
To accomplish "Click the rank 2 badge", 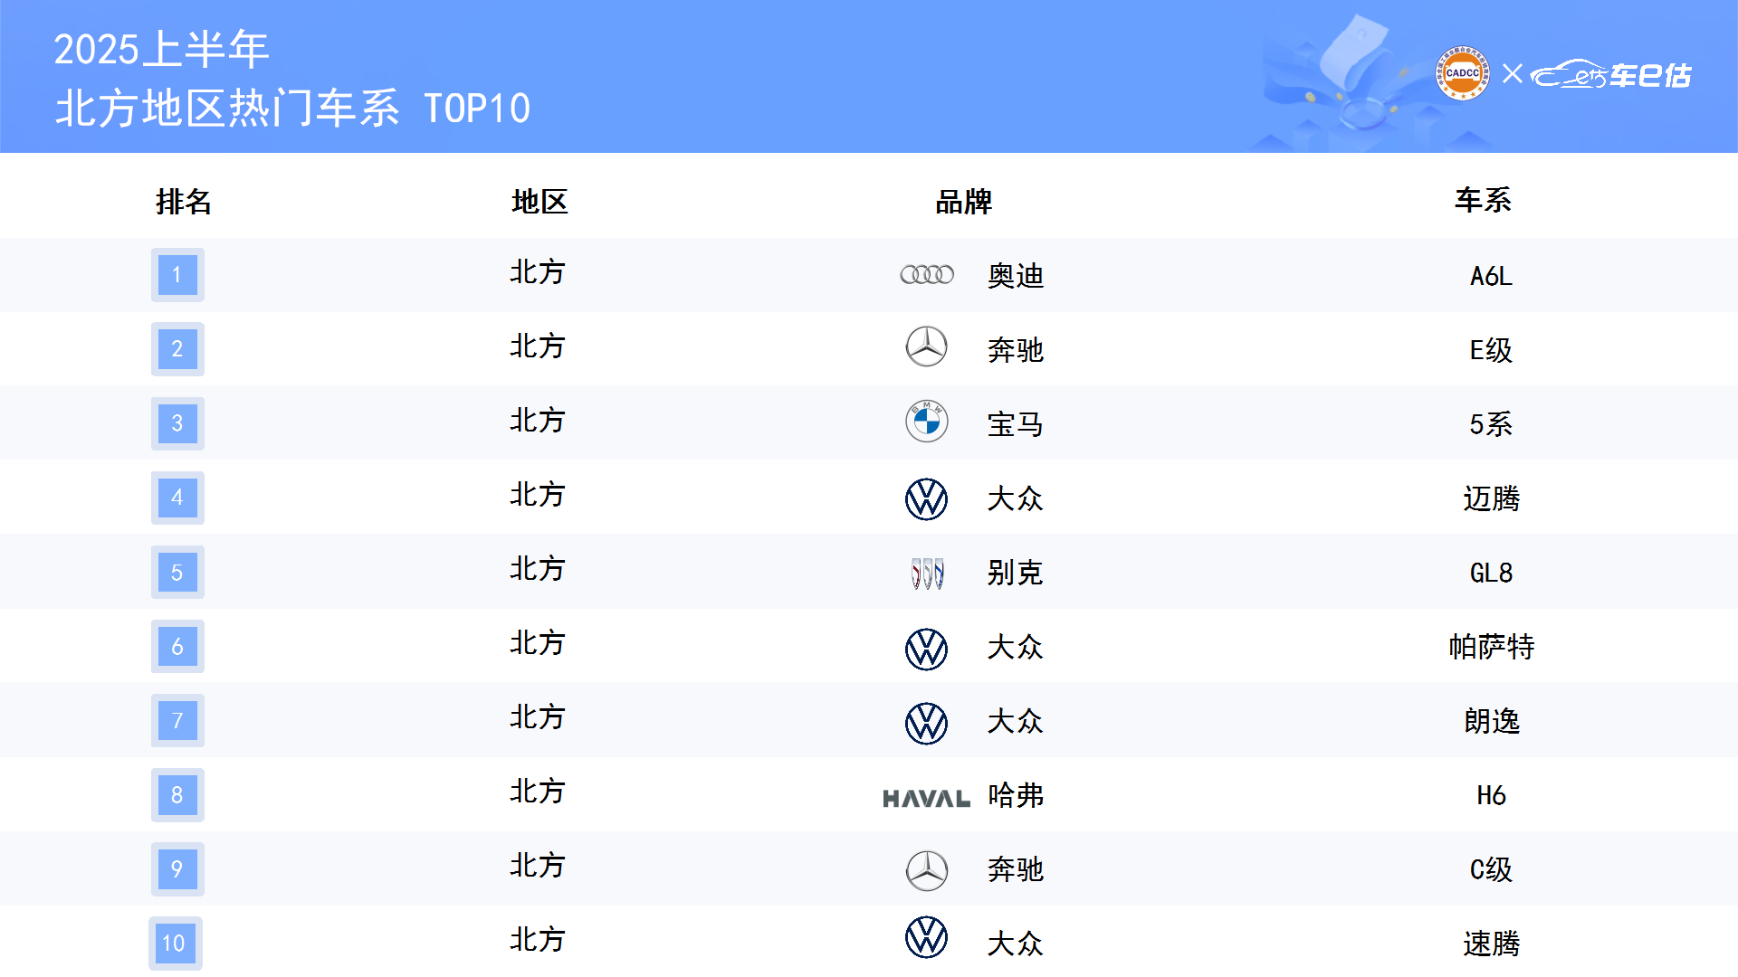I will [x=177, y=348].
